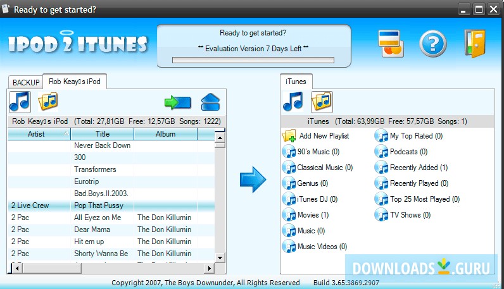Screen dimensions: 504x289
Task: Open the 'Music Videos (0)' playlist label
Action: [x=322, y=247]
